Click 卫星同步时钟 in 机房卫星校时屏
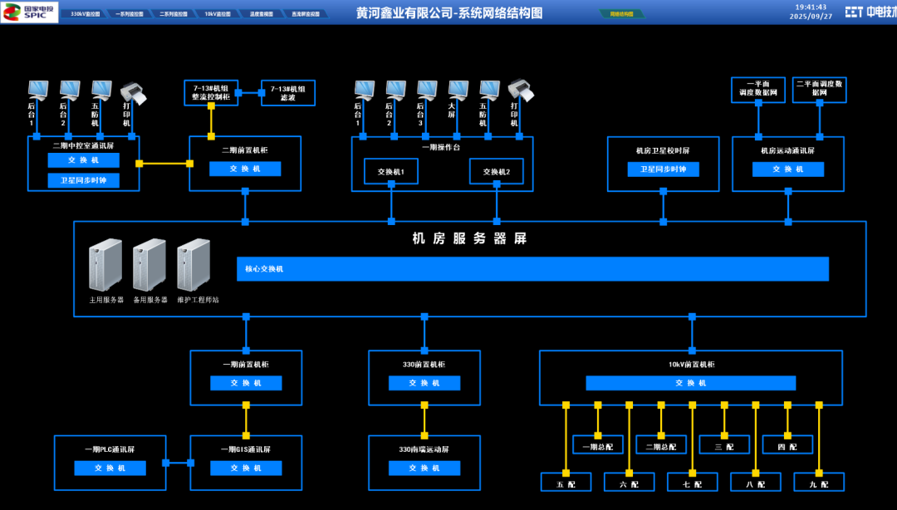Image resolution: width=897 pixels, height=510 pixels. point(663,169)
